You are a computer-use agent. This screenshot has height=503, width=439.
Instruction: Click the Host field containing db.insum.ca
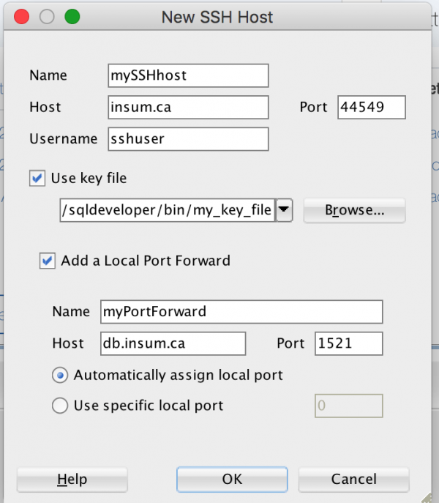click(173, 343)
